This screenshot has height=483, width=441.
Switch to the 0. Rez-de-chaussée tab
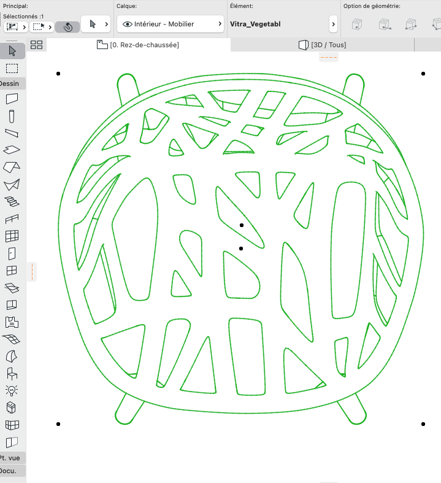pyautogui.click(x=138, y=45)
